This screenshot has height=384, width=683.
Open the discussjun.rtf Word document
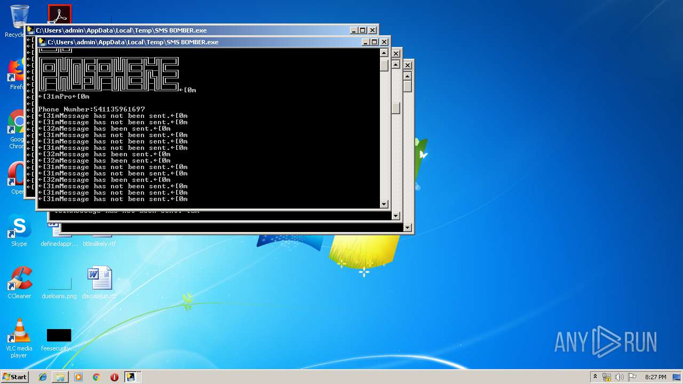99,283
